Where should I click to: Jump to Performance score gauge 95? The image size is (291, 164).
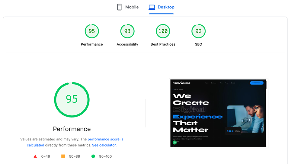click(x=92, y=31)
